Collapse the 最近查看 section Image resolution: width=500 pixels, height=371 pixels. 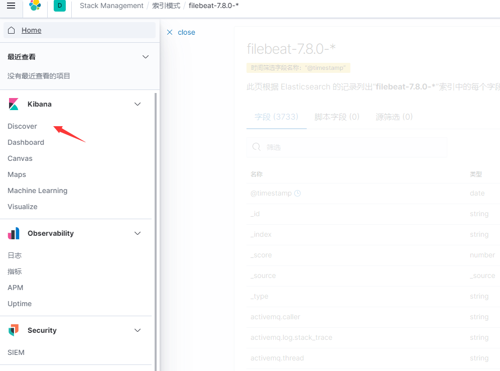point(146,57)
